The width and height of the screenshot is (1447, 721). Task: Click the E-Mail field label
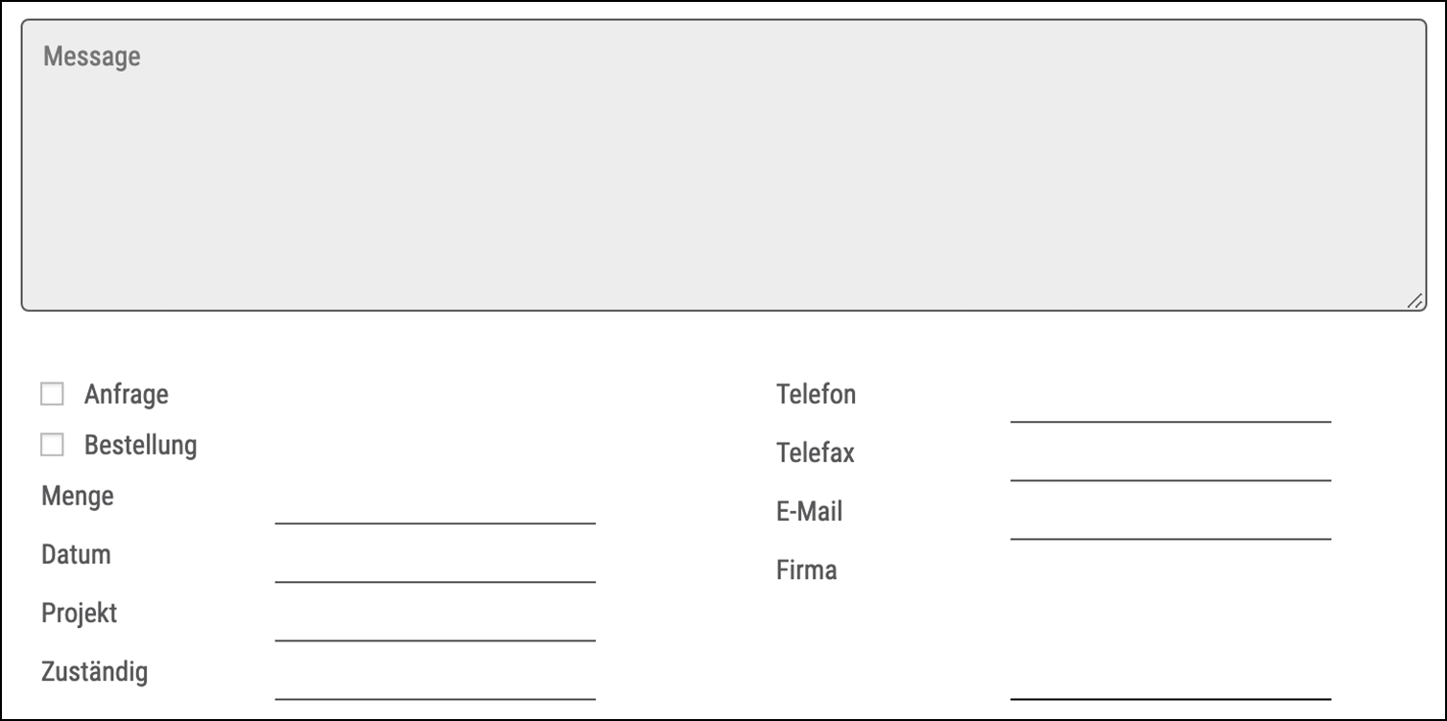tap(810, 512)
